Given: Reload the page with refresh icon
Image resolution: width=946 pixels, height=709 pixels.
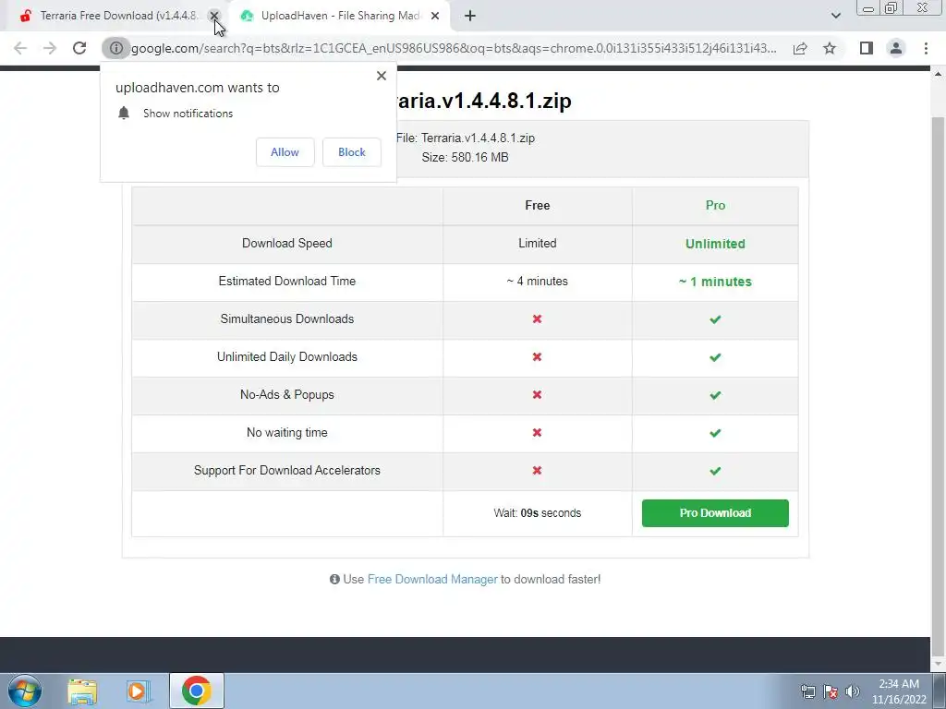Looking at the screenshot, I should click(79, 48).
